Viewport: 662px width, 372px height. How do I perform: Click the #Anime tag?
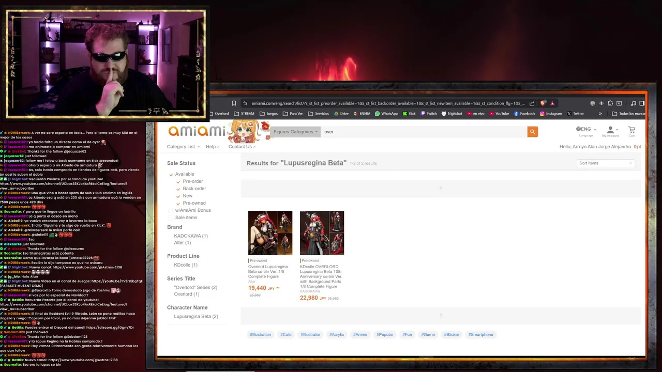(360, 335)
